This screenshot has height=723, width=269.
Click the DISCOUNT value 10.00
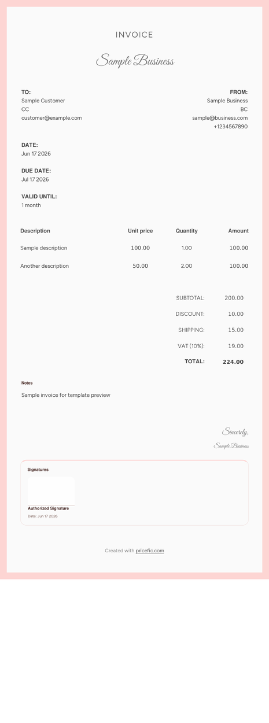tap(235, 314)
